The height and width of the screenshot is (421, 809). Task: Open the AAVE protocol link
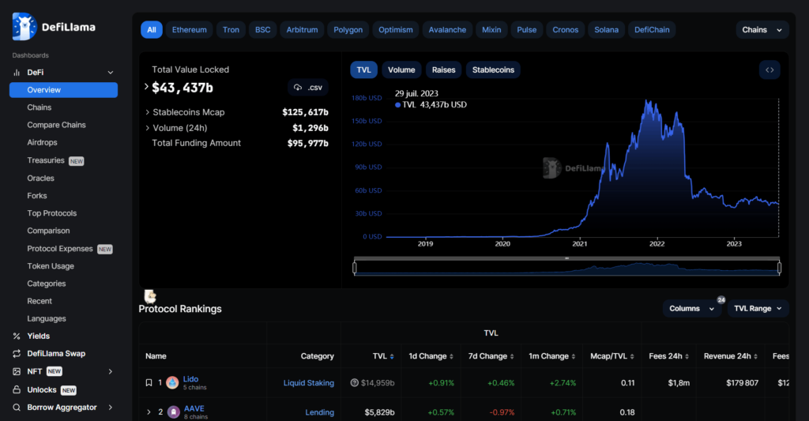coord(194,408)
